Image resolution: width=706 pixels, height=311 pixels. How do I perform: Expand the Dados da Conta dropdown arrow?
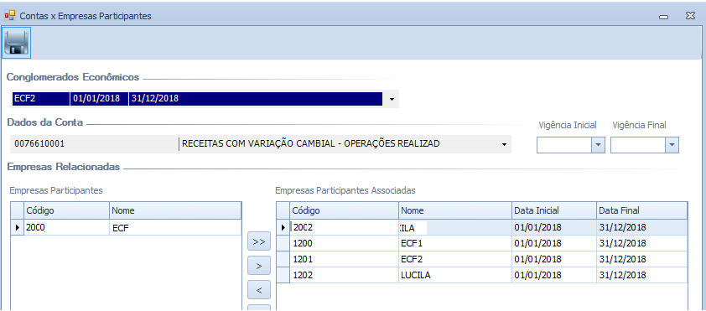point(503,144)
